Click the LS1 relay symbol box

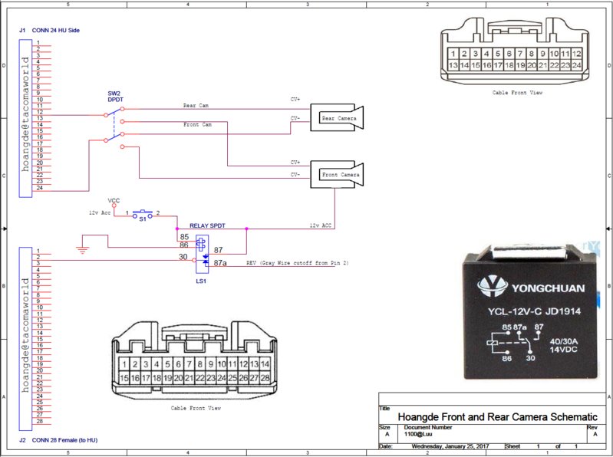pos(202,254)
